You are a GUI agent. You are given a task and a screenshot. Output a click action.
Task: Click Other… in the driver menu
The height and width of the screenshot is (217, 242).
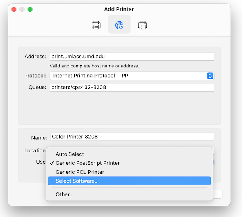tap(65, 194)
